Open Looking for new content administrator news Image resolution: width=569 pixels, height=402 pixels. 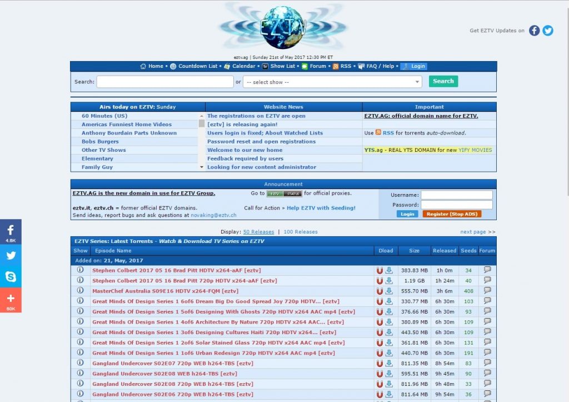pyautogui.click(x=262, y=167)
